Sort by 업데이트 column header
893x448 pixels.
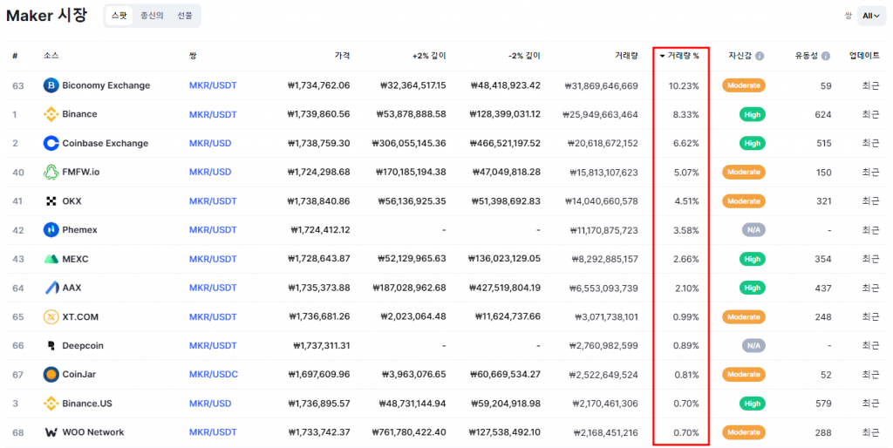point(864,56)
